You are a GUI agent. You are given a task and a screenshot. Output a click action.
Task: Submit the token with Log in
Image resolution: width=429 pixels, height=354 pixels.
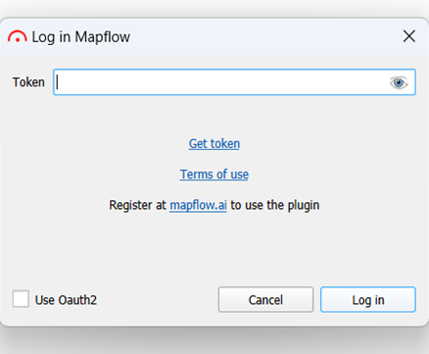click(368, 300)
